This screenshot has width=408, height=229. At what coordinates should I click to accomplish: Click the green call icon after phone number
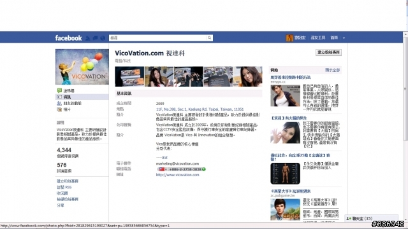click(x=204, y=169)
